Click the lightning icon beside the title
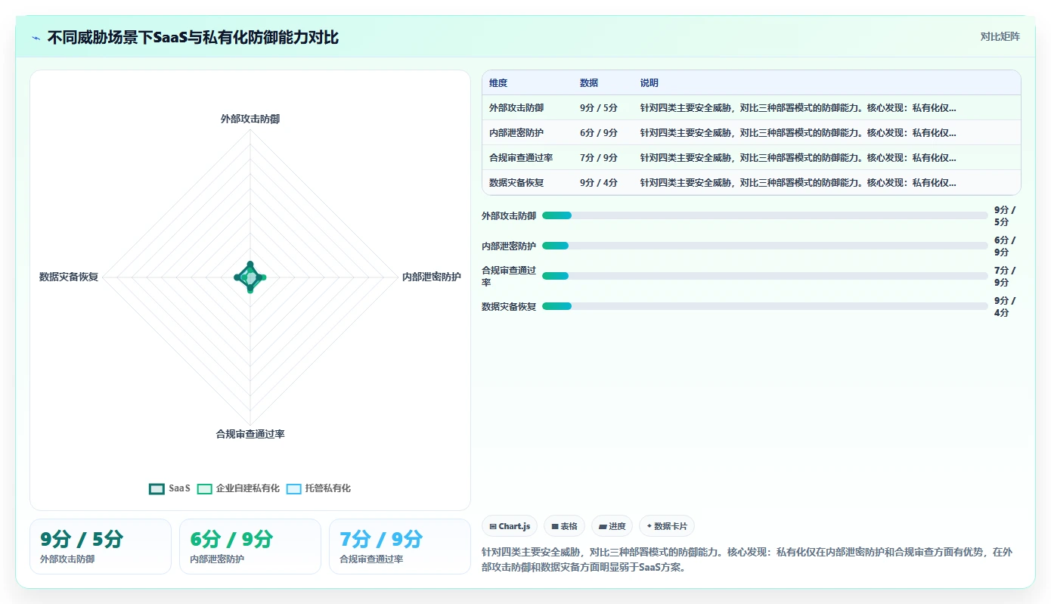Image resolution: width=1051 pixels, height=604 pixels. [36, 37]
